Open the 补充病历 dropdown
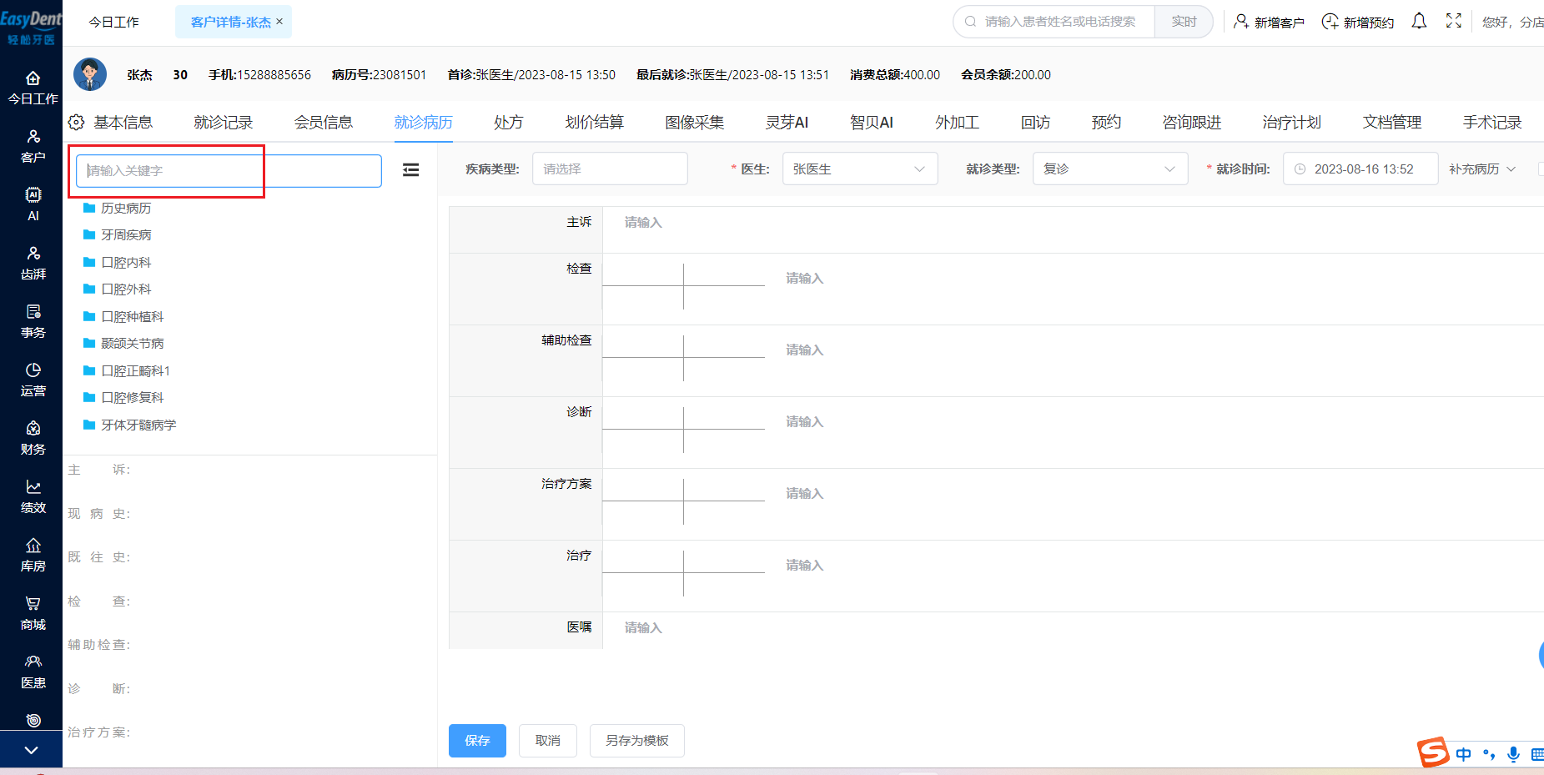The image size is (1544, 775). click(1482, 169)
